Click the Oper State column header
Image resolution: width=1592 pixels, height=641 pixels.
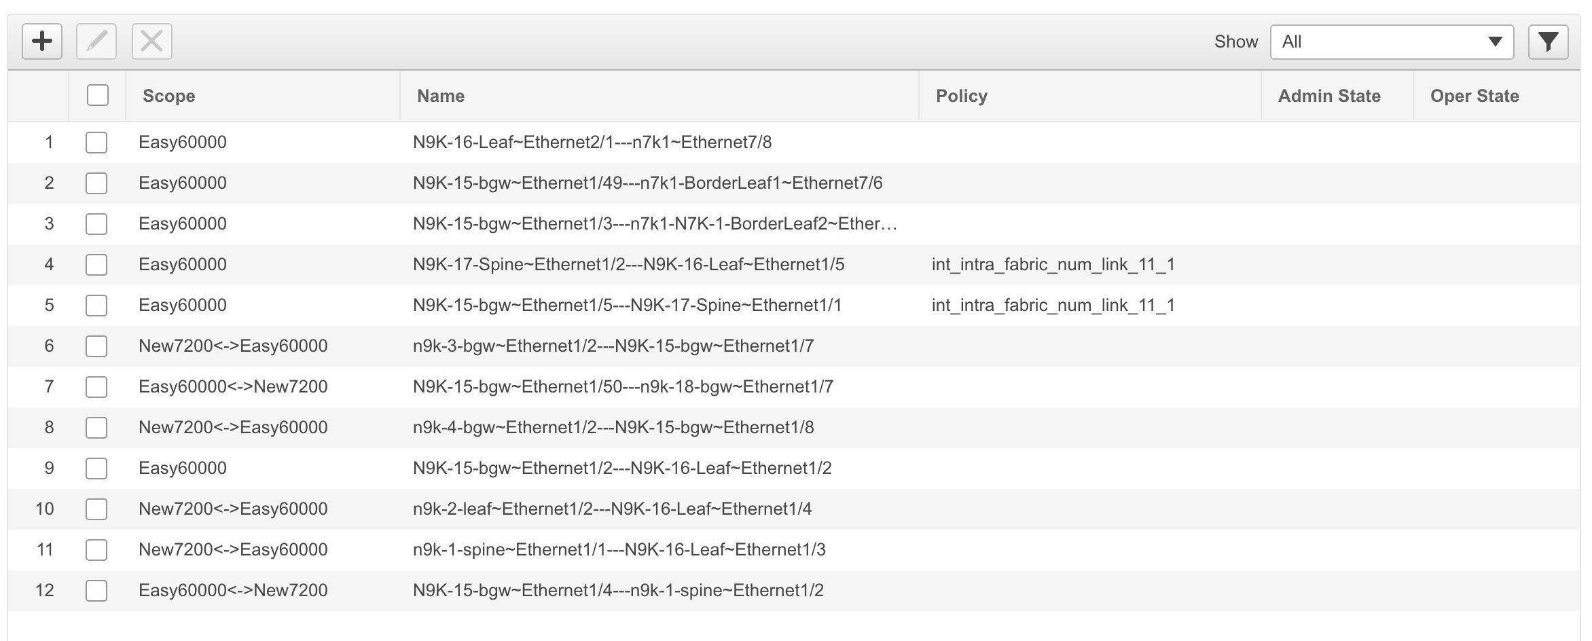[1475, 96]
